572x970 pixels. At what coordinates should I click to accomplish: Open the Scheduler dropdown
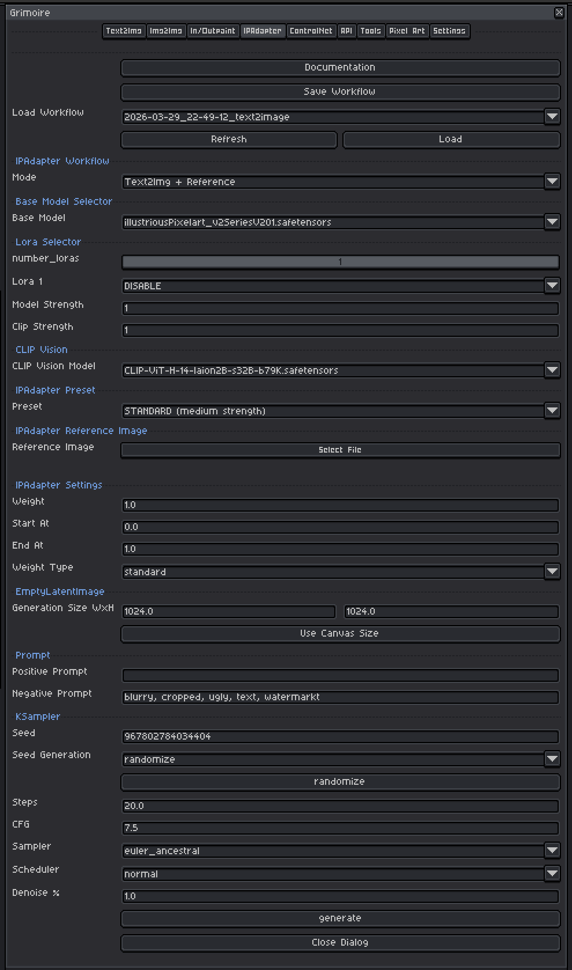tap(341, 874)
